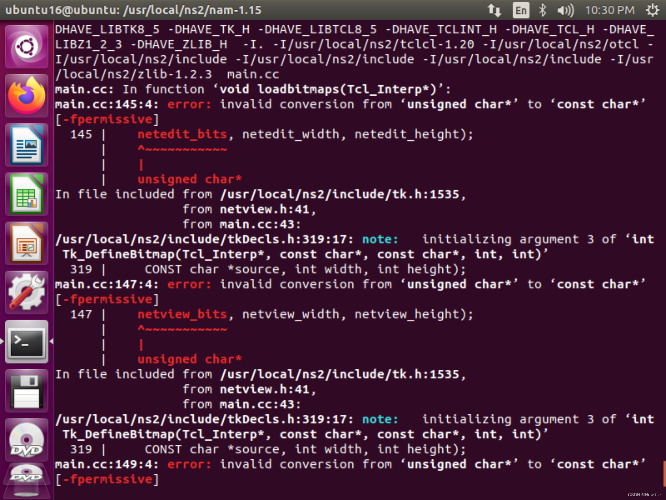Open the session power gear menu
The width and height of the screenshot is (666, 500).
(x=652, y=10)
